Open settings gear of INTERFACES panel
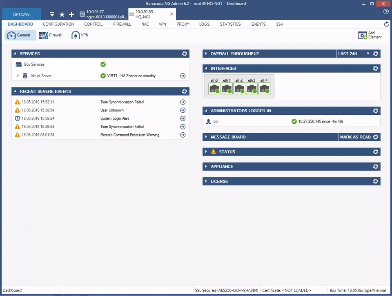 (375, 68)
